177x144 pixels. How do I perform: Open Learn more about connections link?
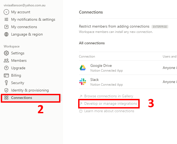[109, 111]
